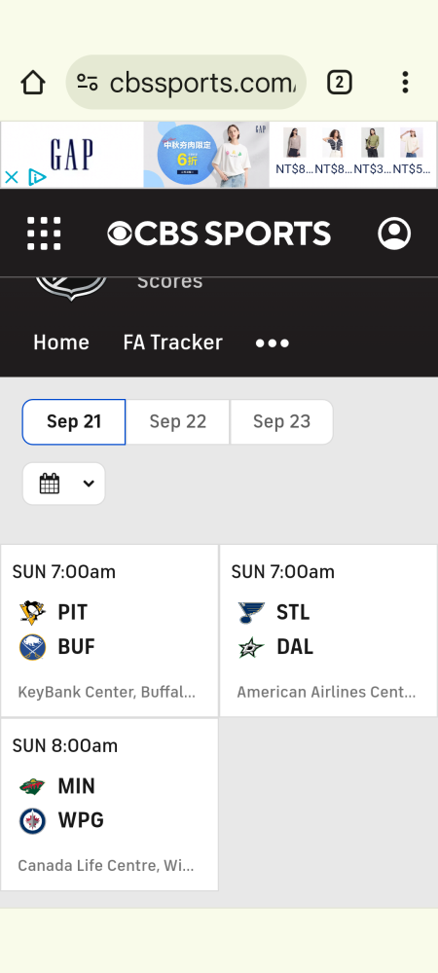Open the user account profile icon

point(394,234)
